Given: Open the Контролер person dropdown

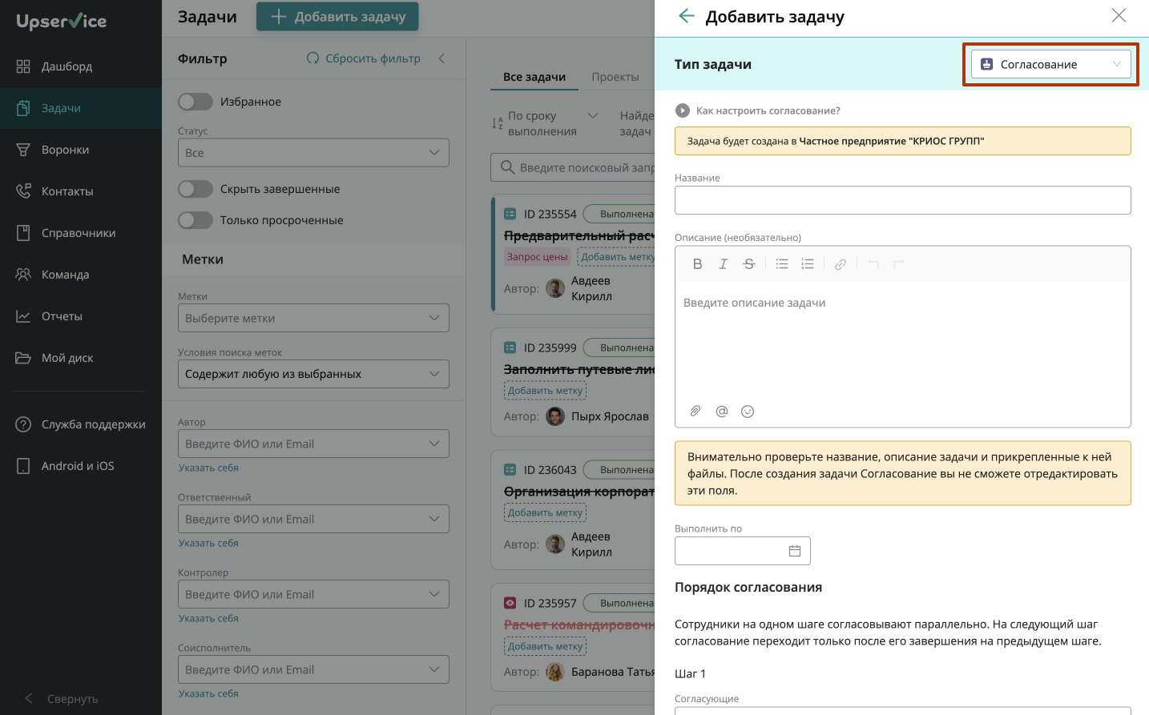Looking at the screenshot, I should point(313,594).
